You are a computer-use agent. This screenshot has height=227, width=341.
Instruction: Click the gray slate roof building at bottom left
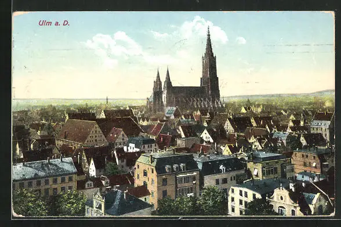click(x=44, y=176)
